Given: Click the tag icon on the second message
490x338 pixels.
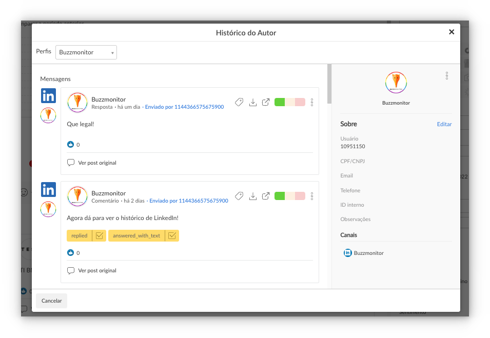Looking at the screenshot, I should 239,196.
